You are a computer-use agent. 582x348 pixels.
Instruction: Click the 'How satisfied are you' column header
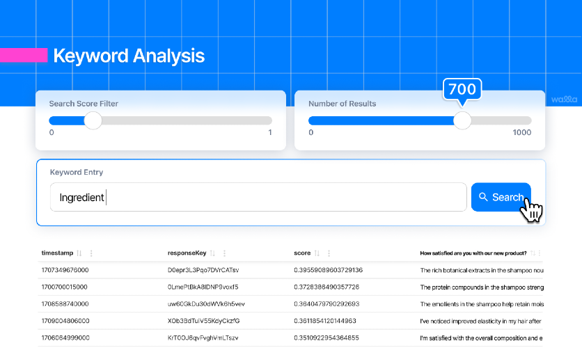(x=473, y=253)
